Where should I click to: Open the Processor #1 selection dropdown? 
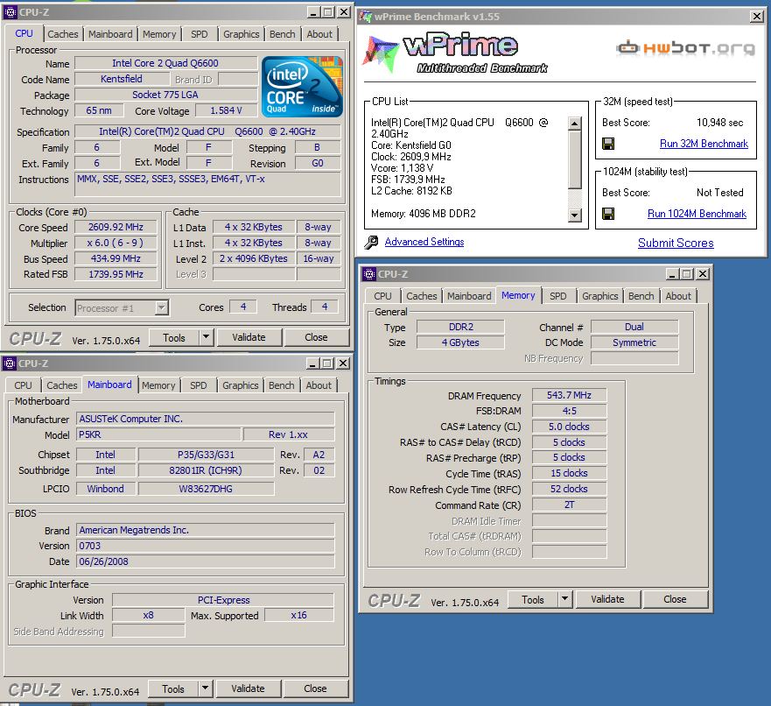[161, 308]
